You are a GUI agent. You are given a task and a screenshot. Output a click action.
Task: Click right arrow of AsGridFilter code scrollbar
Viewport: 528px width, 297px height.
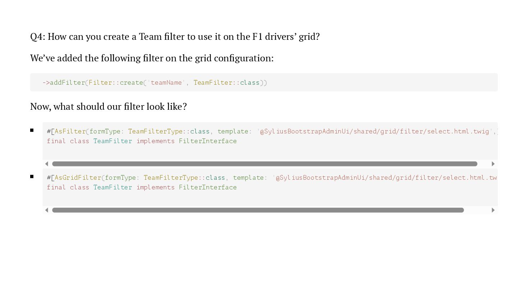[x=493, y=210]
